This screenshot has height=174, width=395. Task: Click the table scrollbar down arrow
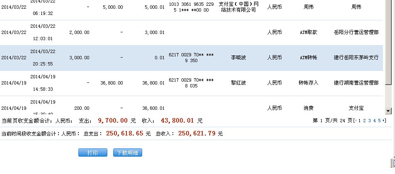coord(388,111)
